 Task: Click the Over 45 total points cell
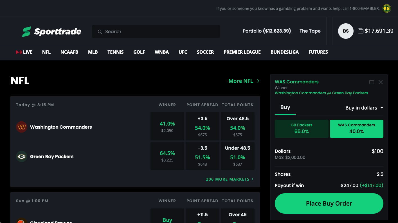pos(238,216)
